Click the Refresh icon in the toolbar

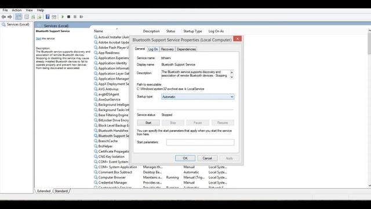pos(33,17)
